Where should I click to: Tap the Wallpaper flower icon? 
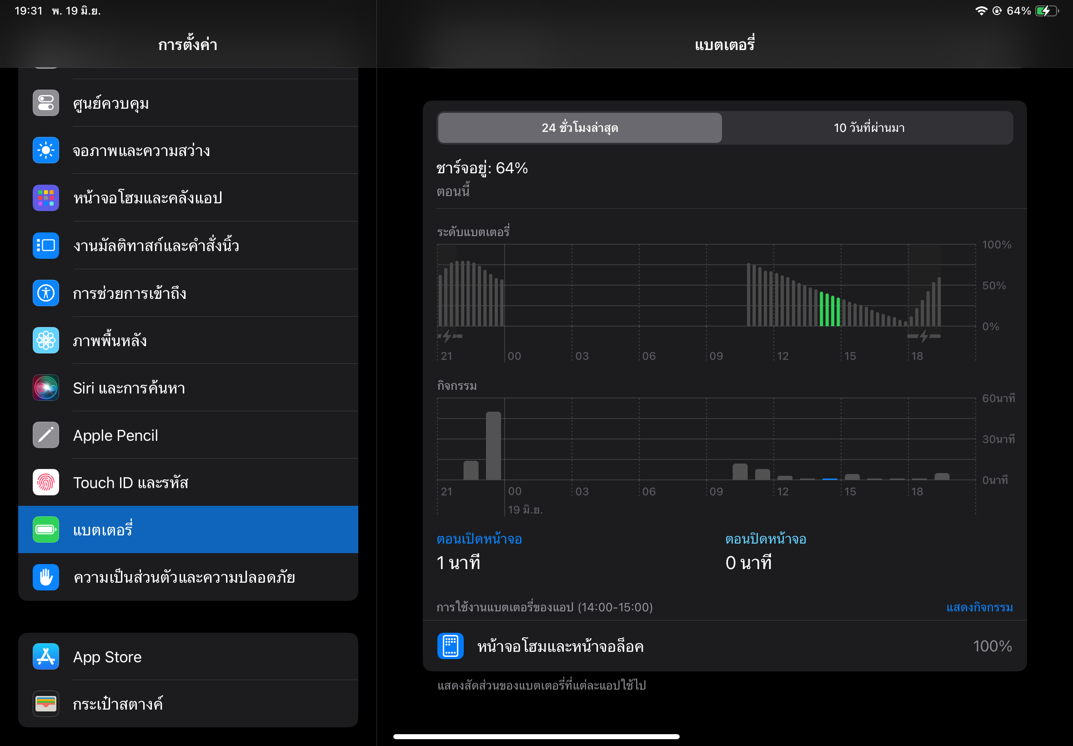pyautogui.click(x=46, y=340)
